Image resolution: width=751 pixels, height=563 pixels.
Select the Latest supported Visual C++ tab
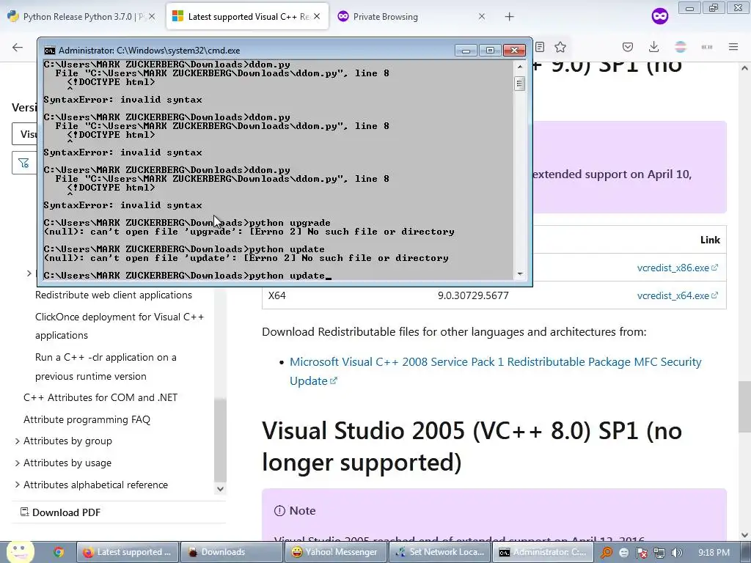[x=247, y=16]
